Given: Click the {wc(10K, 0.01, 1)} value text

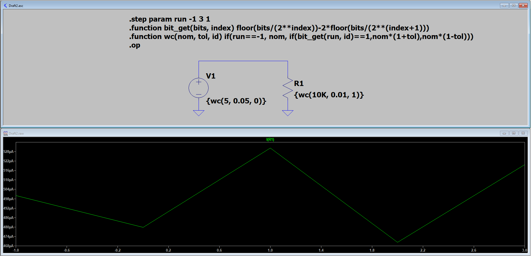Looking at the screenshot, I should (329, 95).
